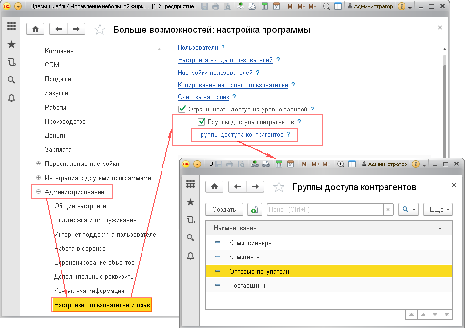Click the 'Создать' button
466x329 pixels.
tap(224, 209)
